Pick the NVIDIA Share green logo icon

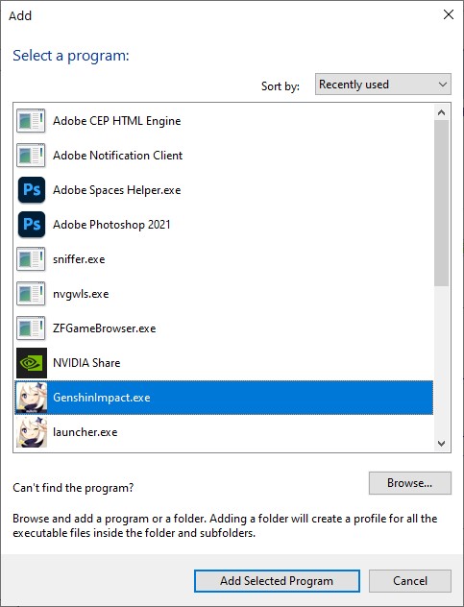[x=32, y=363]
